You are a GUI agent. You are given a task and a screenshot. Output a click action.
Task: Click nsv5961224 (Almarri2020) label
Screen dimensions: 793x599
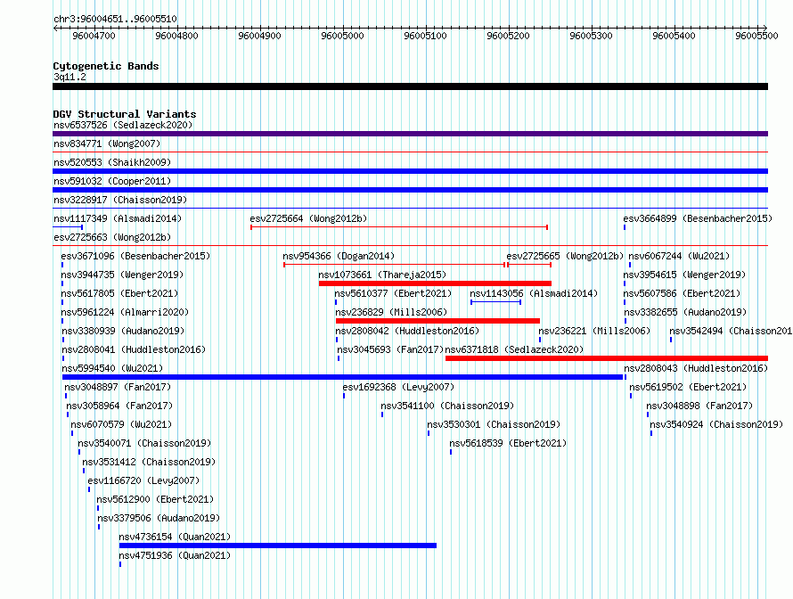[x=125, y=312]
